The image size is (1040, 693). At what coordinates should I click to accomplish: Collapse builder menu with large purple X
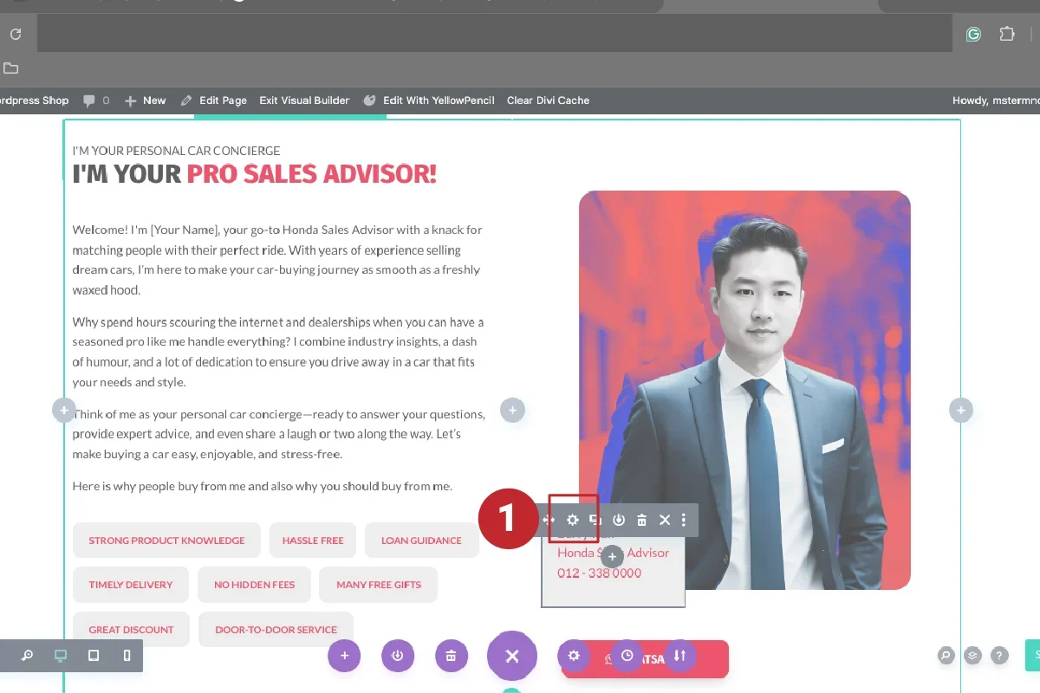pyautogui.click(x=512, y=656)
